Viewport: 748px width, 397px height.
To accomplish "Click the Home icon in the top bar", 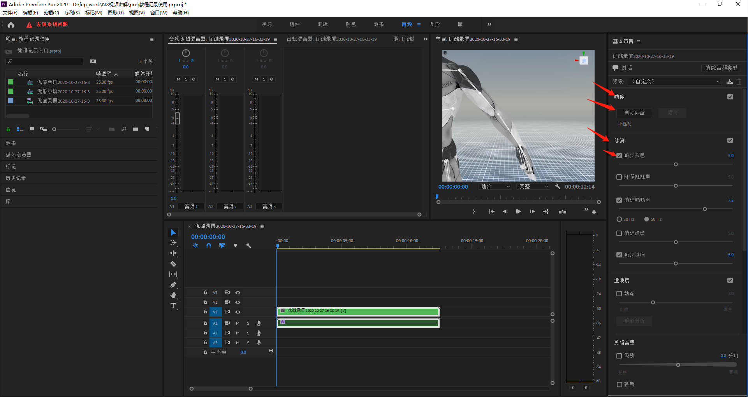I will tap(11, 24).
